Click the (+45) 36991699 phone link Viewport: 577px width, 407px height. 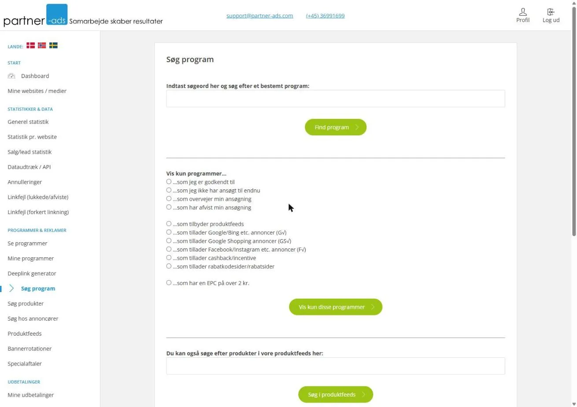coord(325,15)
